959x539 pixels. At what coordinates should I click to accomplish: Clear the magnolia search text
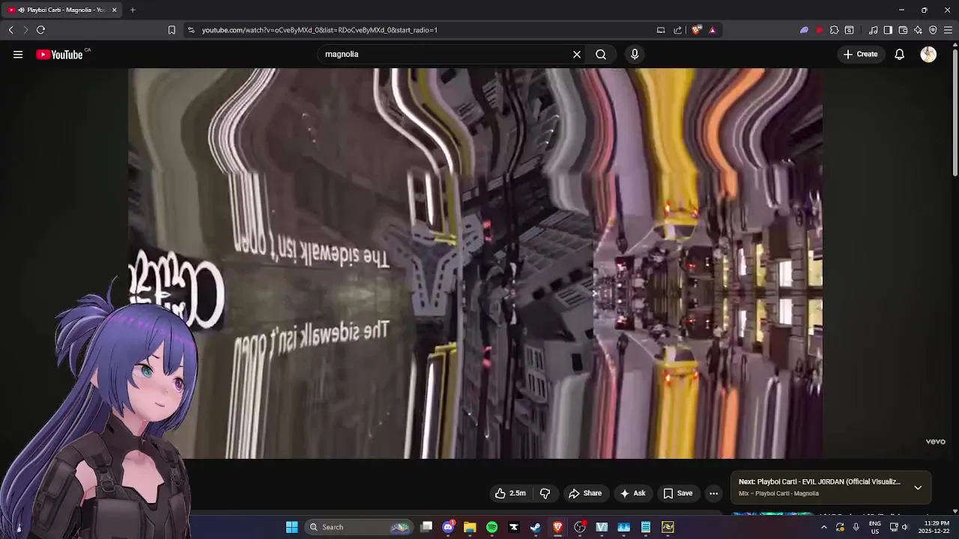577,55
